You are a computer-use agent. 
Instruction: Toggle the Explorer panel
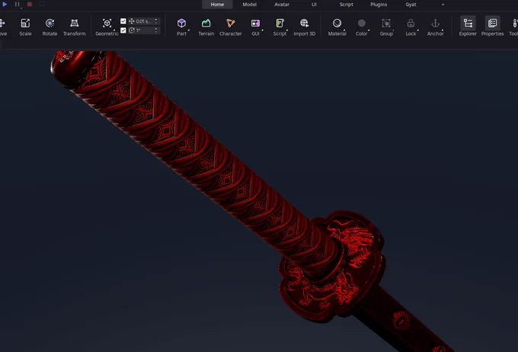[x=468, y=27]
